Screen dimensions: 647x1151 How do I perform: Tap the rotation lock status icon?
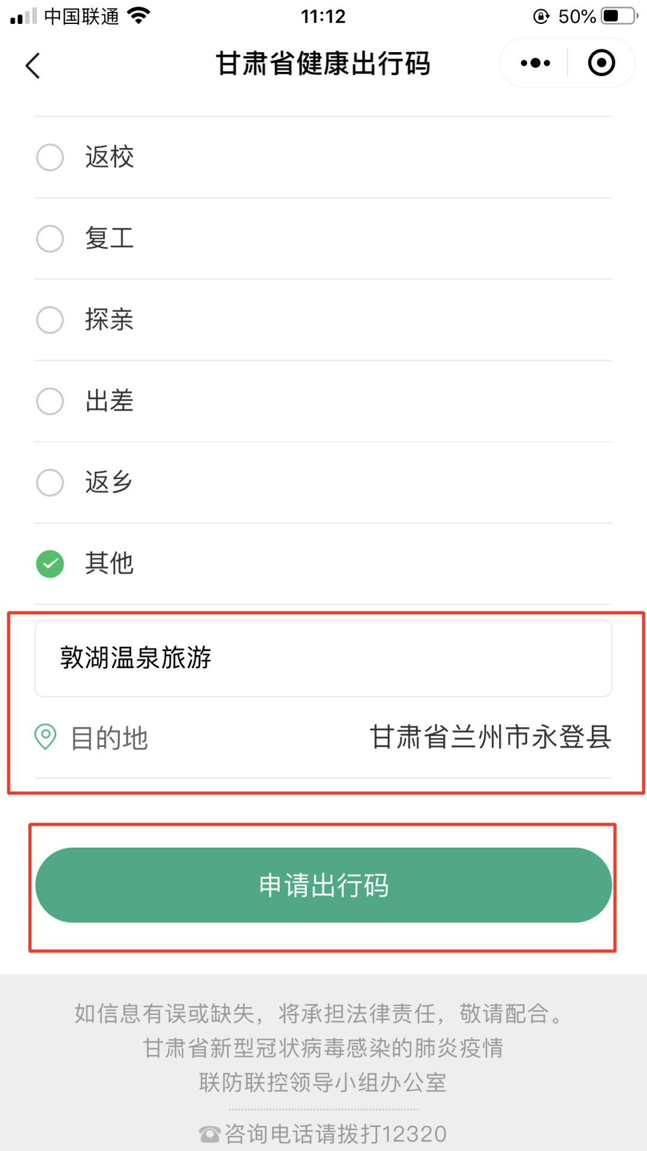point(541,16)
